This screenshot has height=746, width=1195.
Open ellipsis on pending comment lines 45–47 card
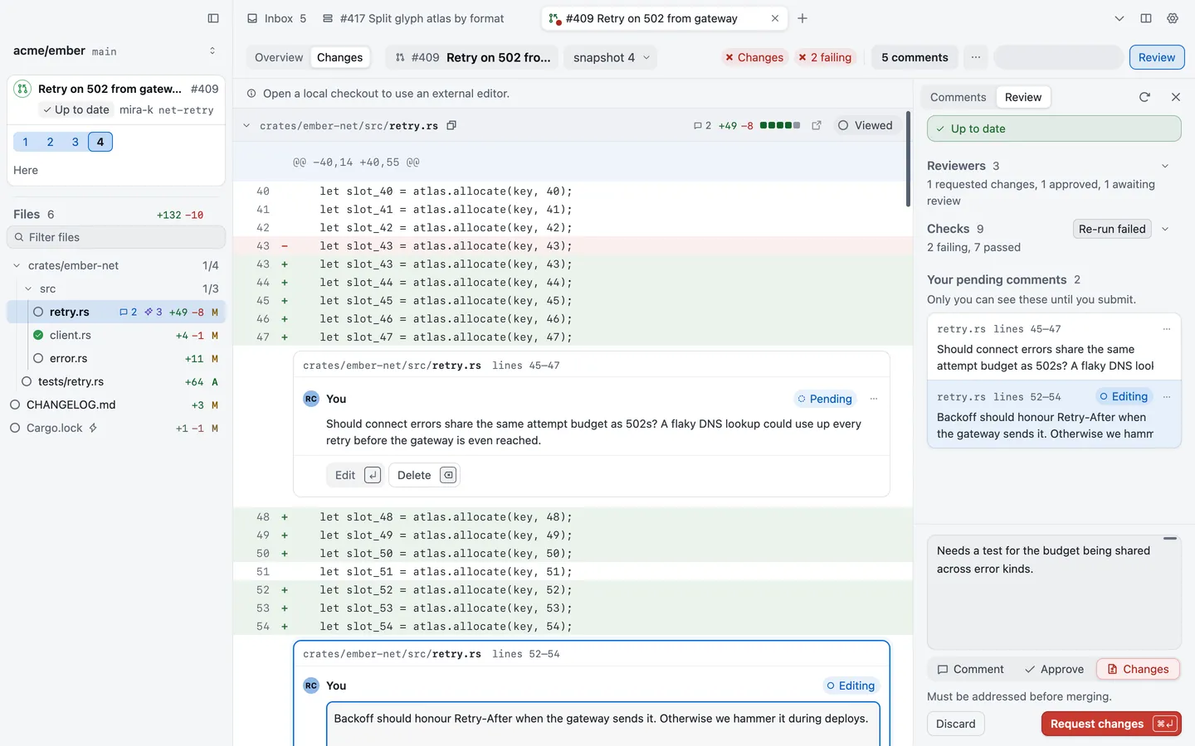(x=1167, y=329)
